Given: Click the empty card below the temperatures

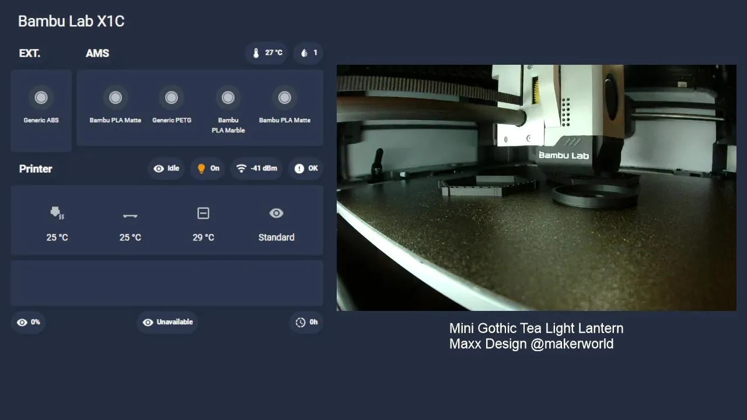Looking at the screenshot, I should click(167, 283).
